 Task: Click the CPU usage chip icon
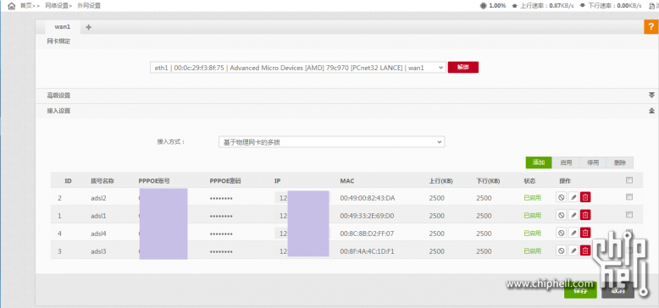click(483, 6)
